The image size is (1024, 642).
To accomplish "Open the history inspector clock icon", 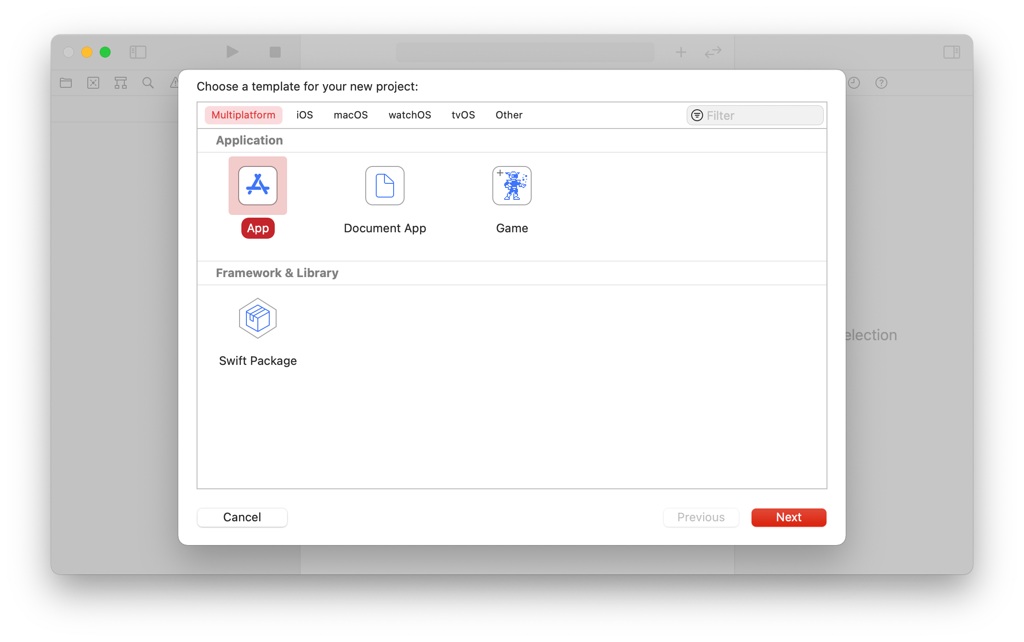I will pos(854,83).
